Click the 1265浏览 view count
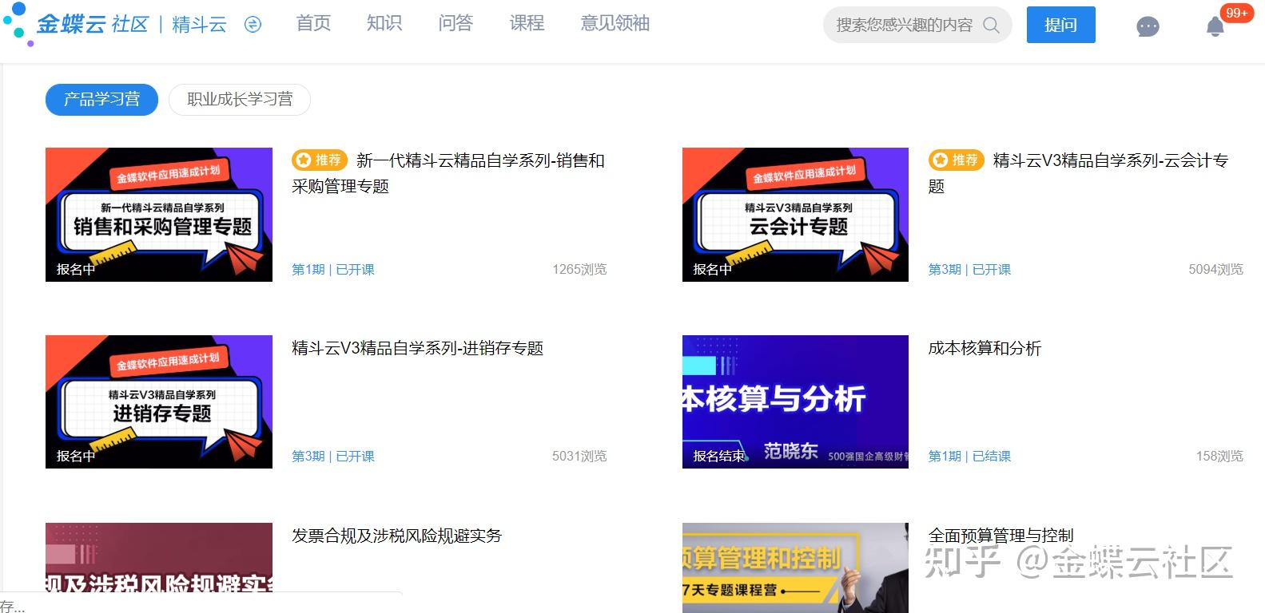 (579, 270)
